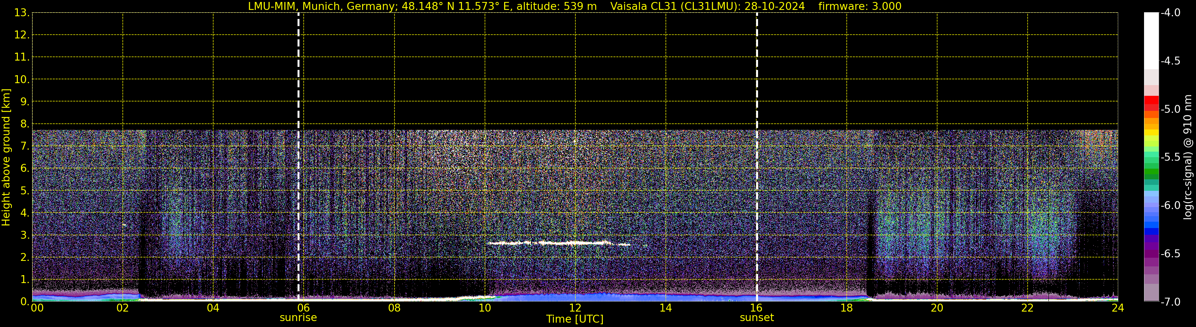
Task: Click the time axis tick "10"
Action: pos(485,308)
